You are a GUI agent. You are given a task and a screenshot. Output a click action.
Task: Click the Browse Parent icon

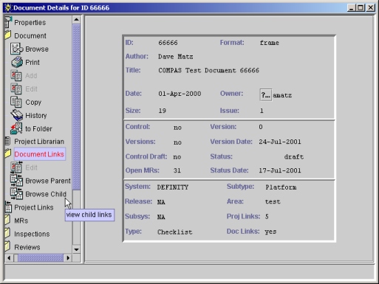click(16, 181)
